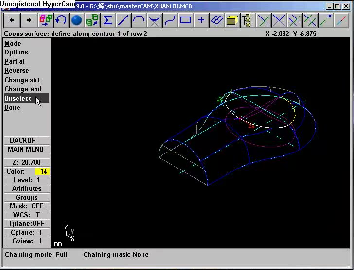Click Change end menu entry

23,89
